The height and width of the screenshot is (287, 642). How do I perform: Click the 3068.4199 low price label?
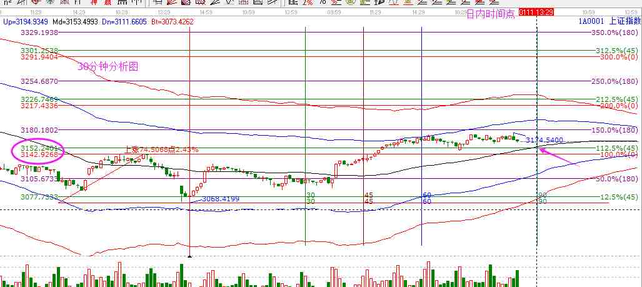click(221, 199)
